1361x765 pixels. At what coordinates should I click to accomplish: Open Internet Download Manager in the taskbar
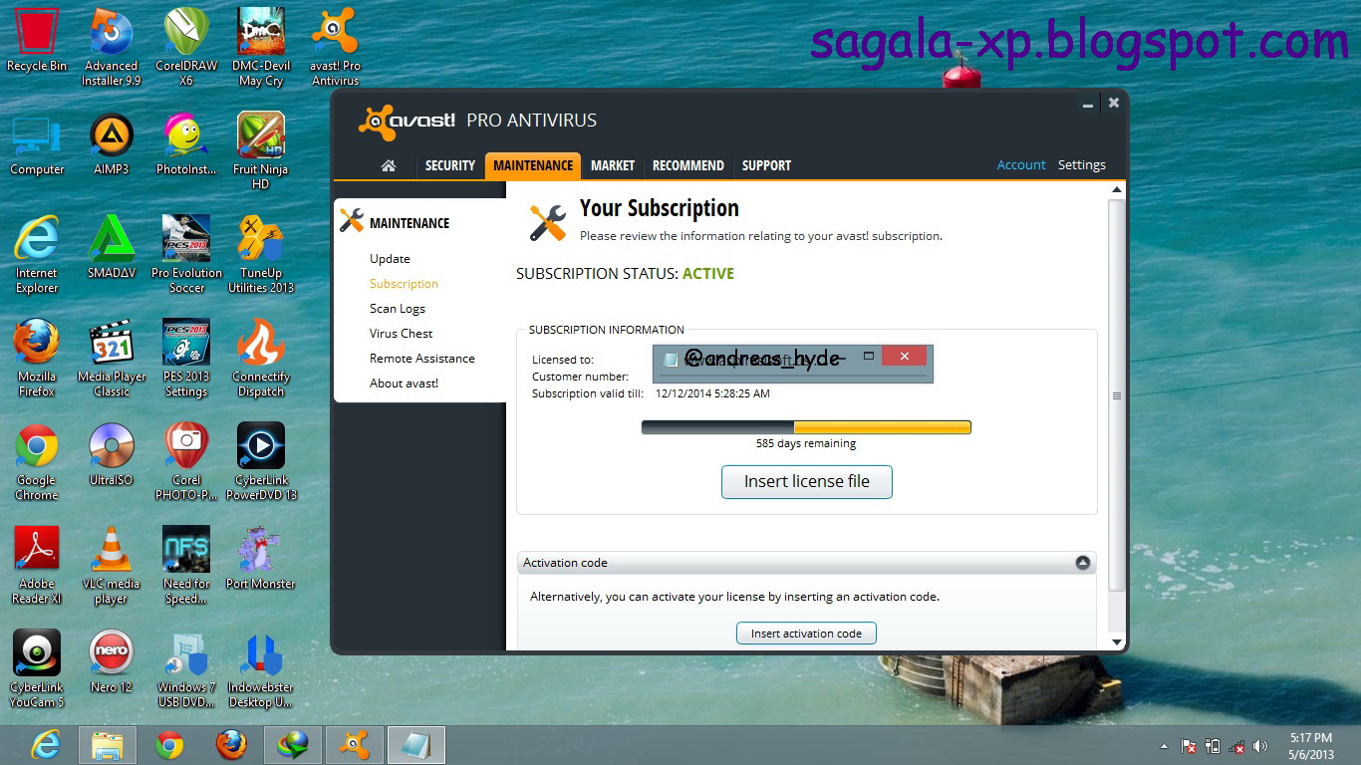pos(293,745)
